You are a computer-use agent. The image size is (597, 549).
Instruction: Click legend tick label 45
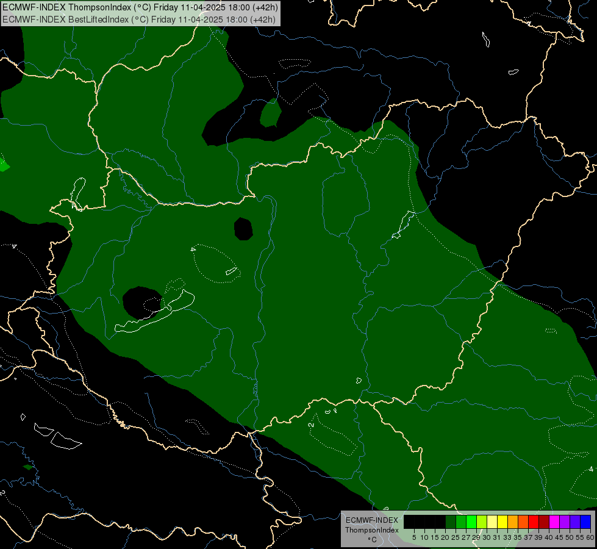tap(559, 537)
